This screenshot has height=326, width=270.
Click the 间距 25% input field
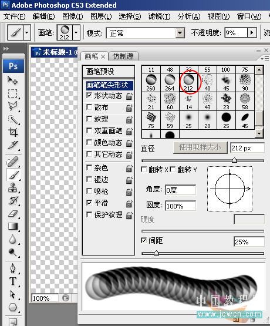point(249,242)
